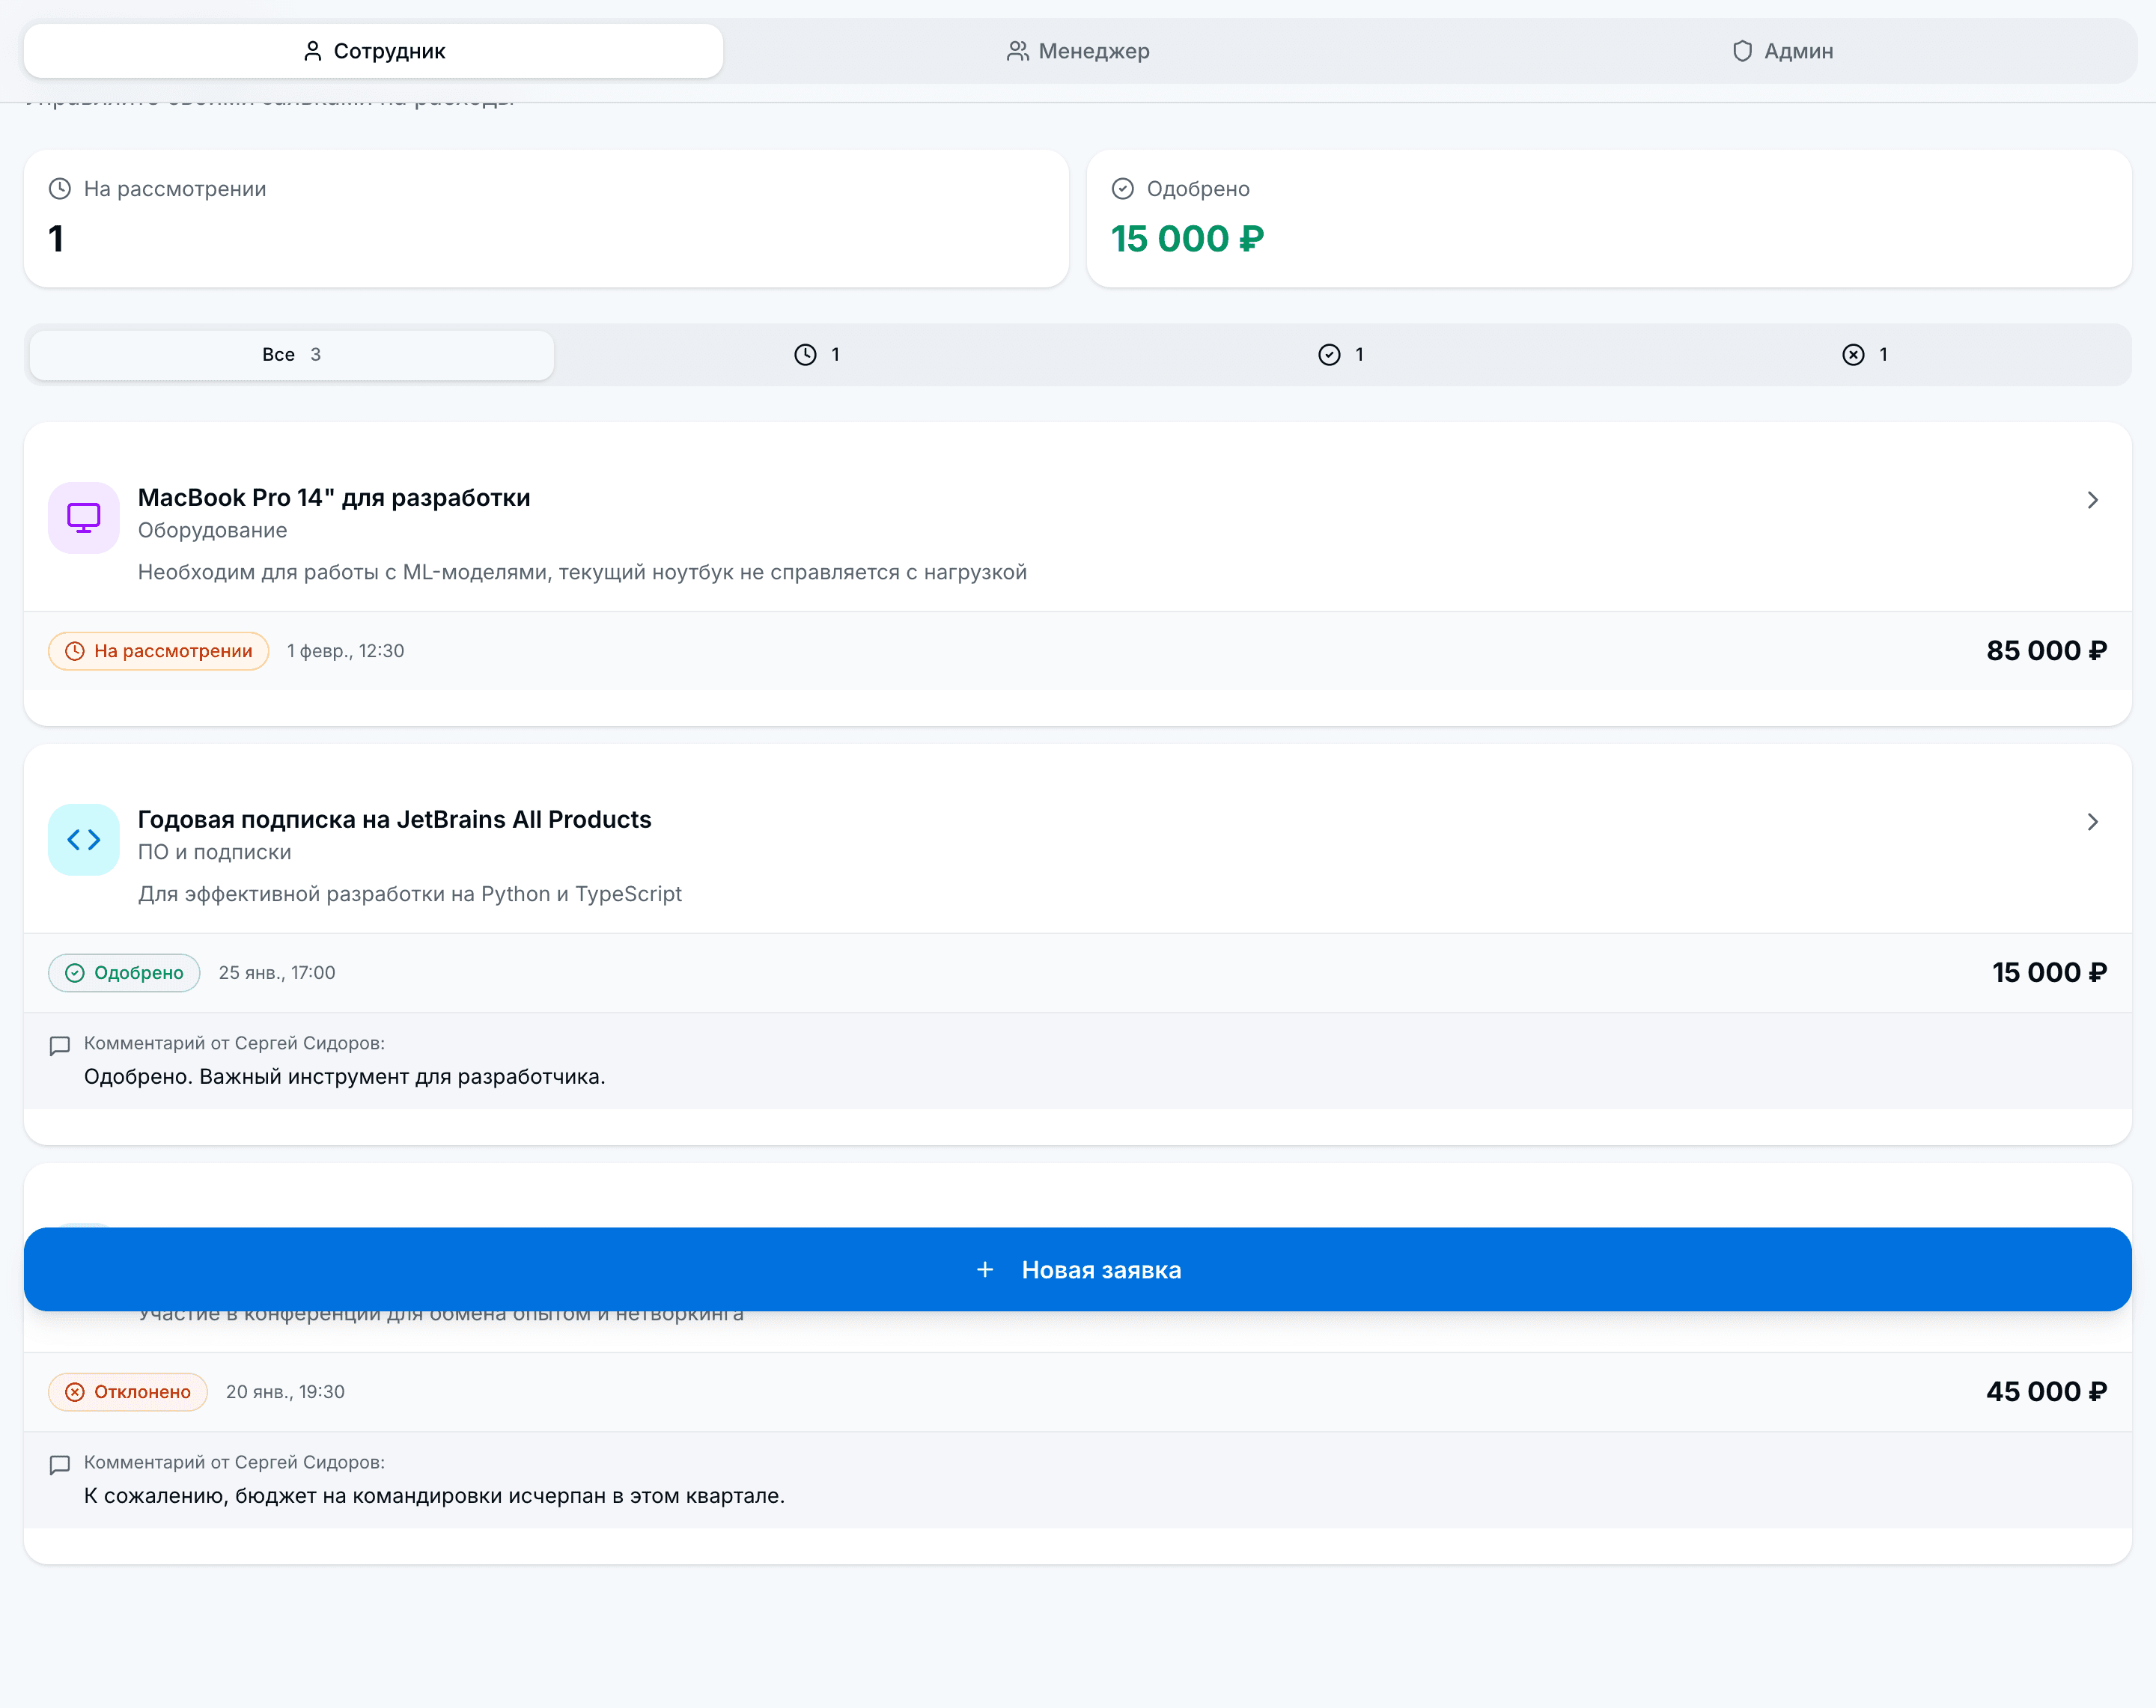Screen dimensions: 2156x1708
Task: Click the MacBook description about ML-моделями
Action: [582, 573]
